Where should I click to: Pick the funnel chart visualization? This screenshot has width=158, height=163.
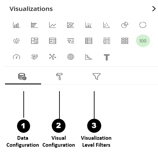(x=70, y=41)
